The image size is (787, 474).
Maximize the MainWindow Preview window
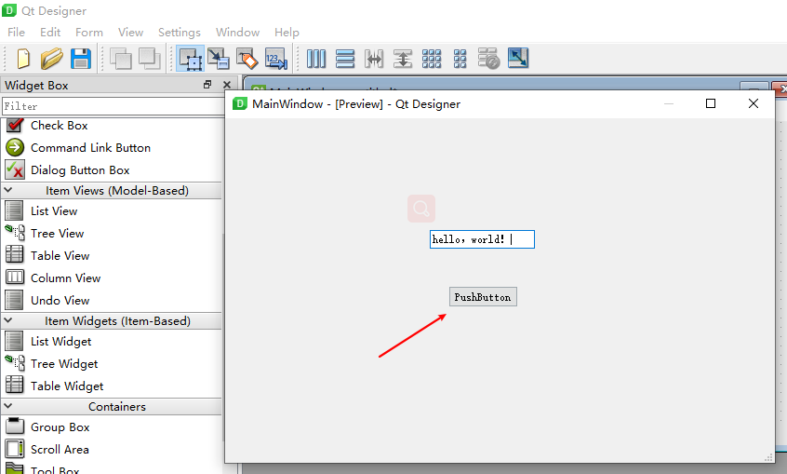pos(711,103)
